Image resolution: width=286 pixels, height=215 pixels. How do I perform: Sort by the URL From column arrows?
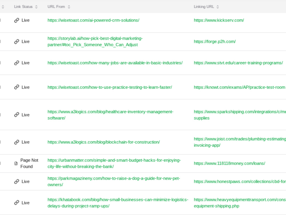69,7
